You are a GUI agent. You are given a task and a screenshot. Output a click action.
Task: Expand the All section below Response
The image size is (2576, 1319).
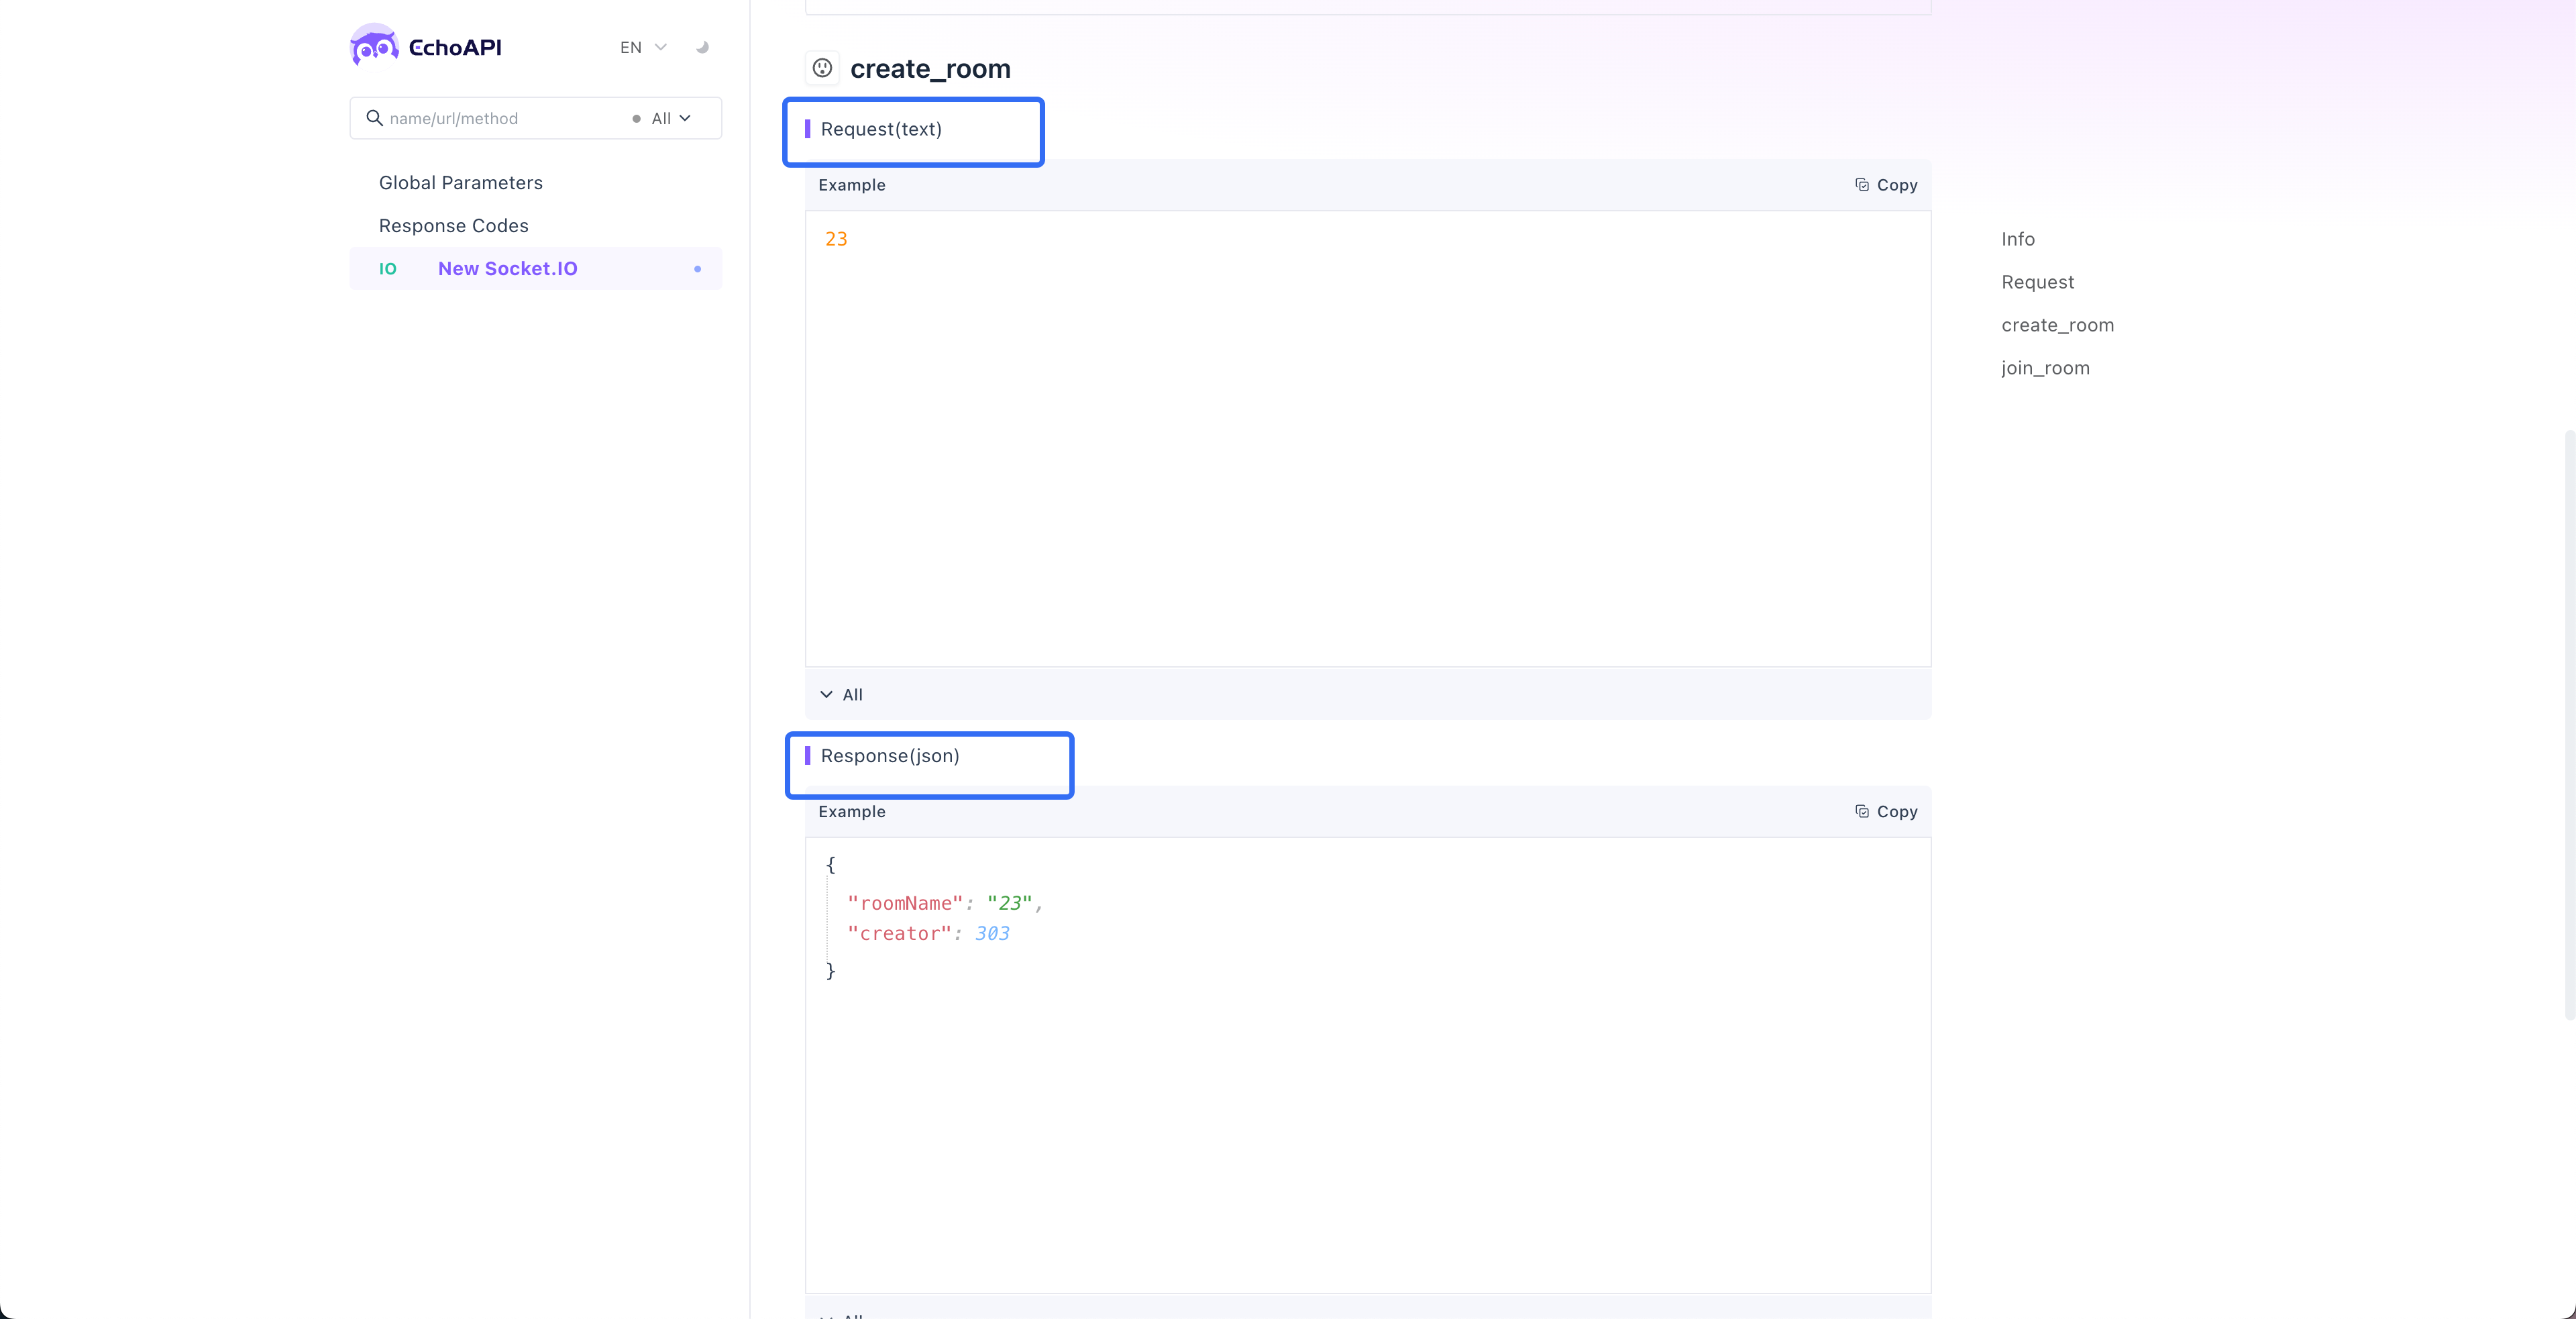(x=841, y=1314)
